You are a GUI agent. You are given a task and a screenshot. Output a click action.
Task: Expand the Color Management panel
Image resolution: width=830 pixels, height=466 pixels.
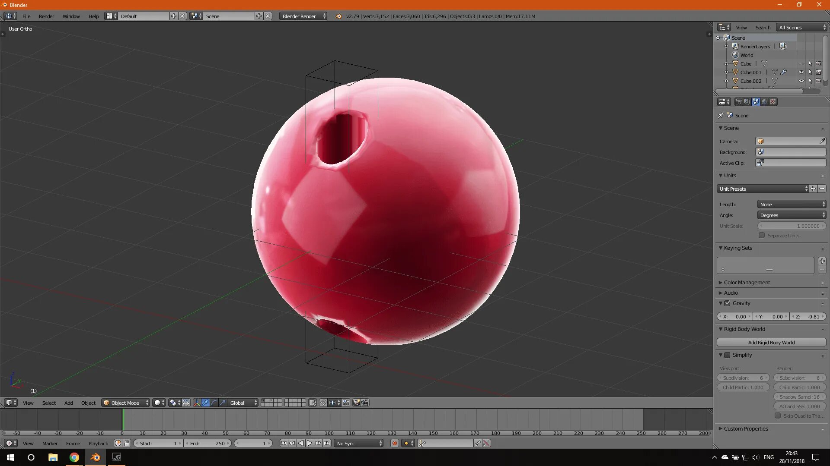747,283
